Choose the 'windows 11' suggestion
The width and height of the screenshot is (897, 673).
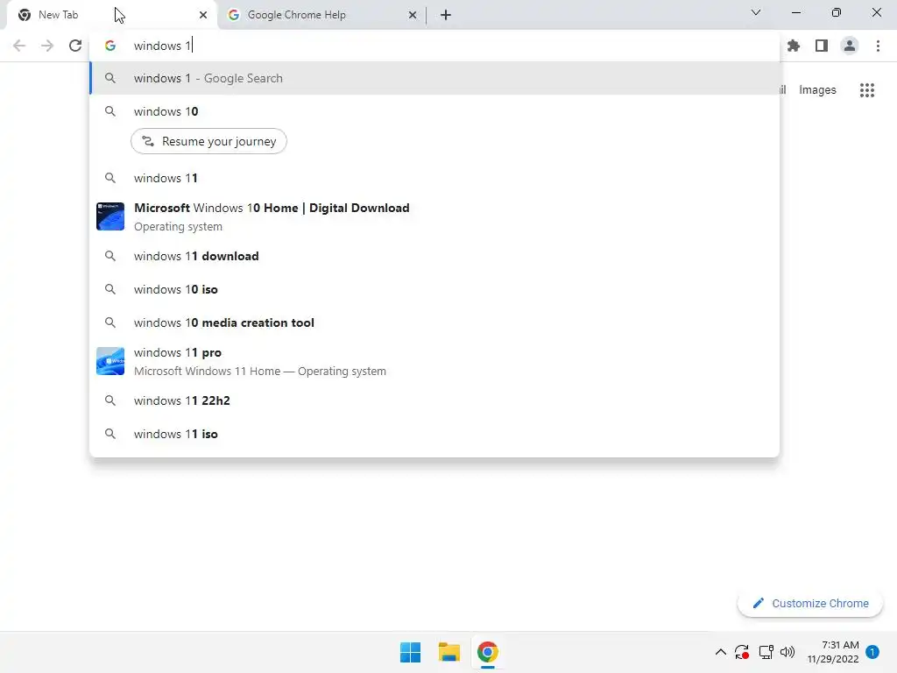[434, 178]
